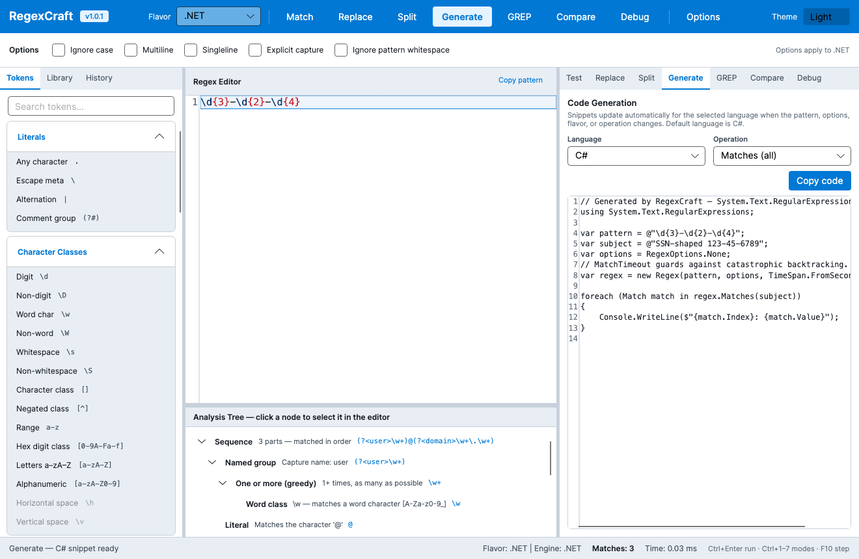
Task: Check the Explicit capture option
Action: 255,50
